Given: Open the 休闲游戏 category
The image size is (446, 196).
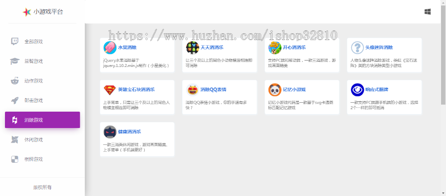Looking at the screenshot, I should coord(43,139).
